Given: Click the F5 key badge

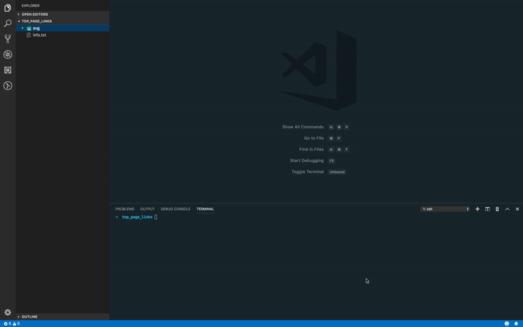Looking at the screenshot, I should tap(331, 161).
